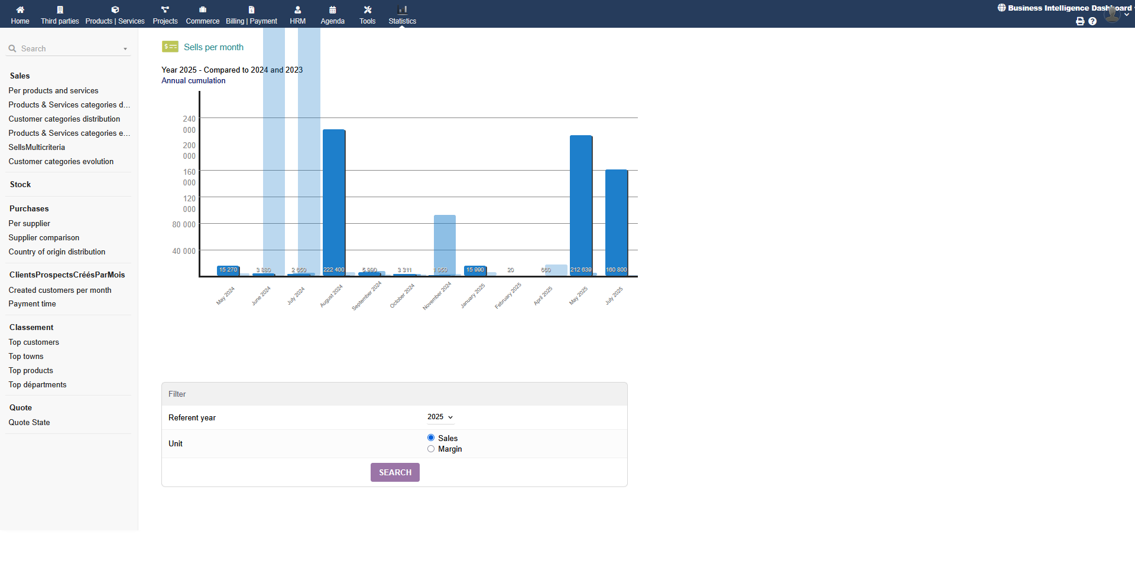Click the help question mark icon
Screen dimensions: 1135x578
[1092, 21]
